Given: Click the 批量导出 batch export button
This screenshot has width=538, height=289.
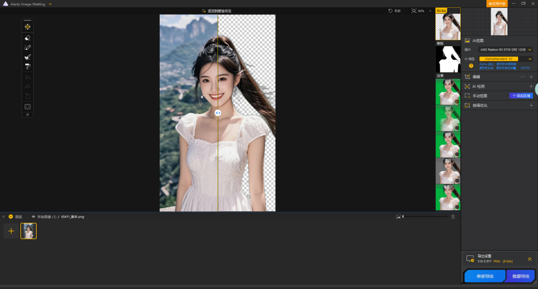Looking at the screenshot, I should tap(520, 276).
